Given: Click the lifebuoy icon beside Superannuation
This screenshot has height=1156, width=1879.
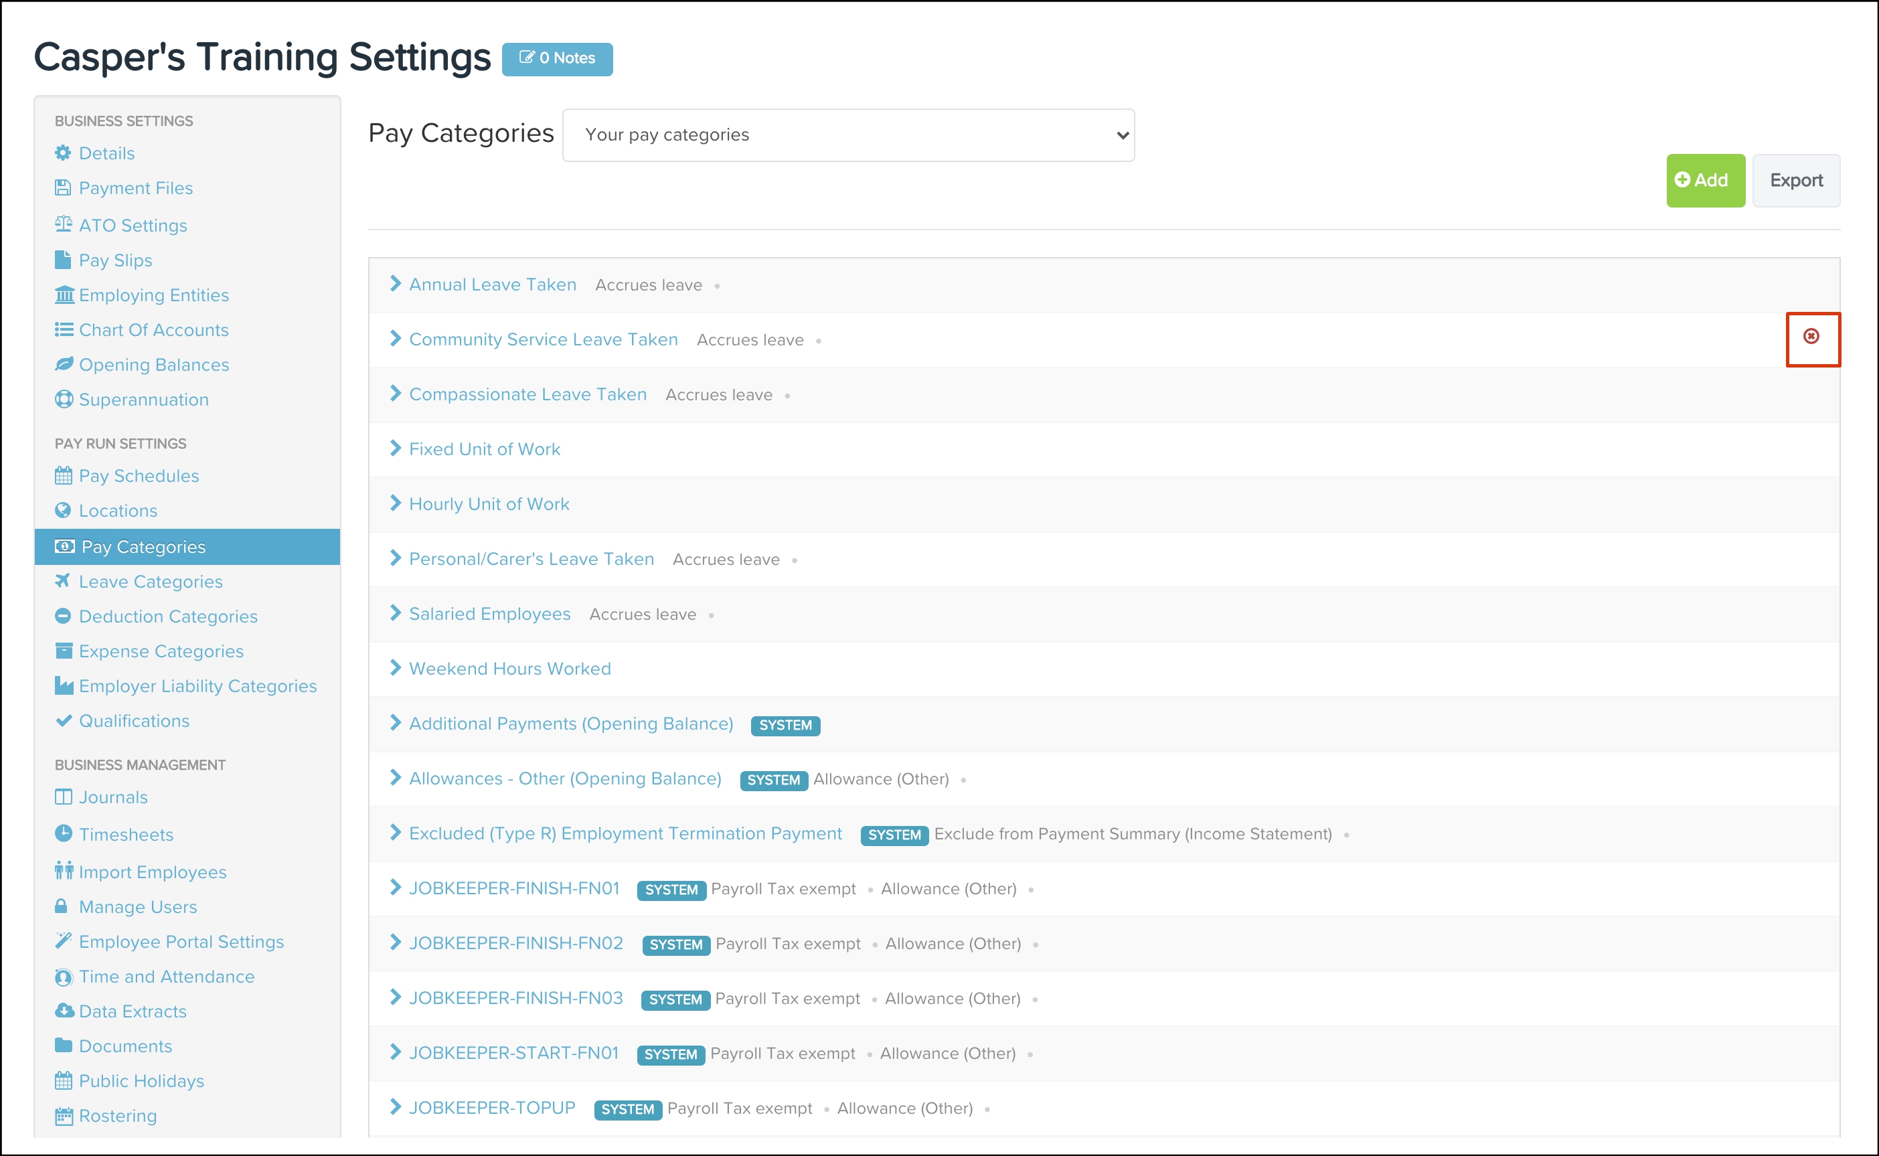Looking at the screenshot, I should pos(64,399).
